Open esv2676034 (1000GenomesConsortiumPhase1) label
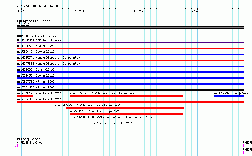This screenshot has width=252, height=156. [104, 93]
